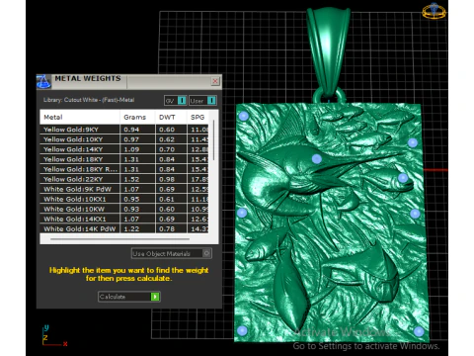474x356 pixels.
Task: Click the 1.52 grams value
Action: pos(131,179)
